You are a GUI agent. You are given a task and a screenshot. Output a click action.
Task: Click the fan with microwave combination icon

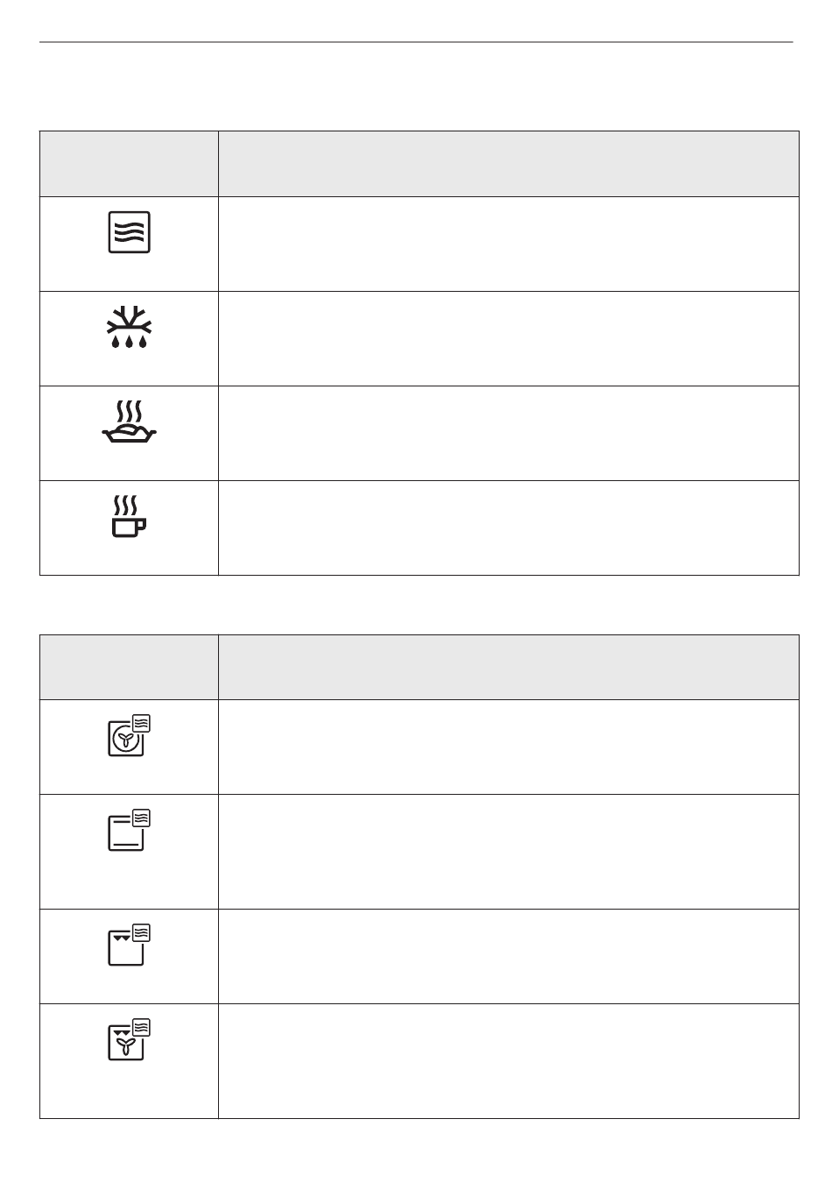tap(130, 735)
